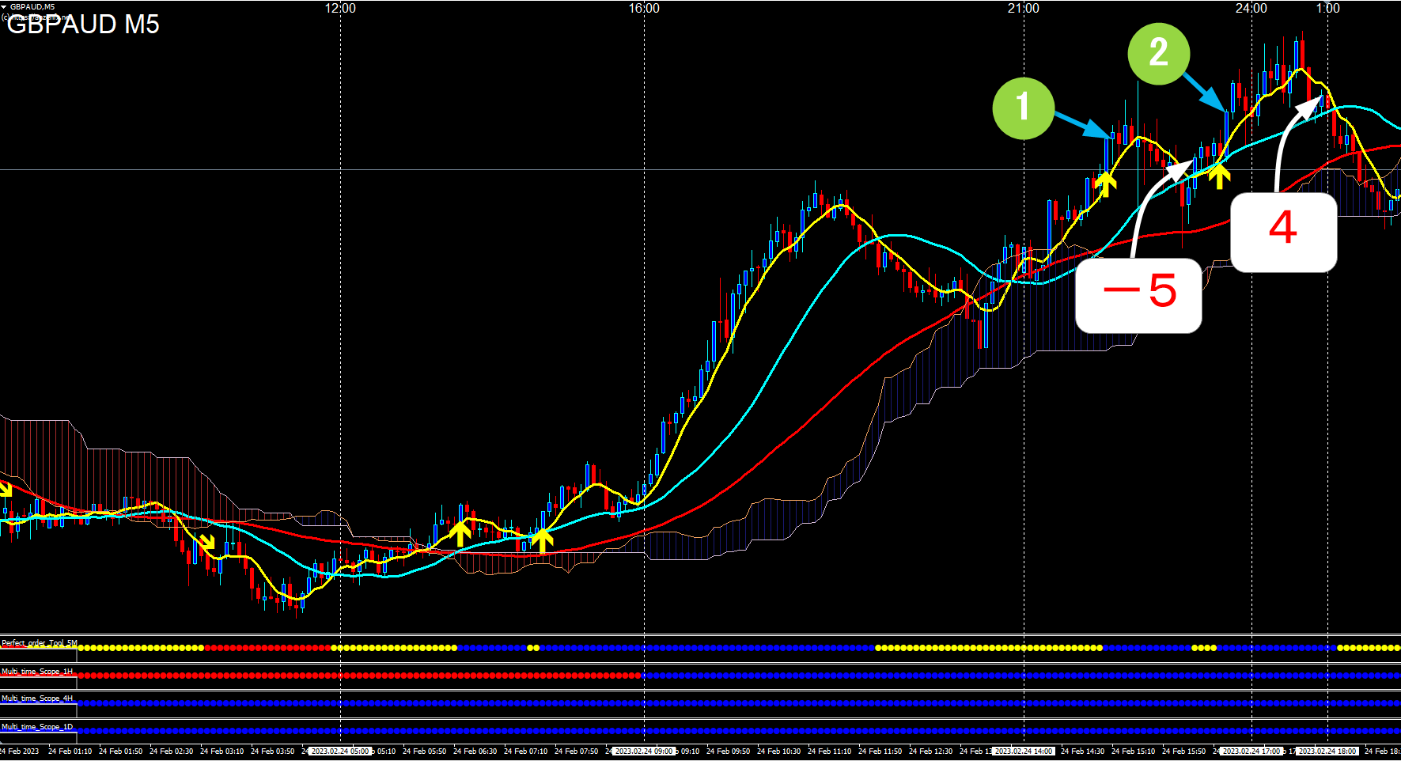Click the 1:00 vertical line time label
Screen dimensions: 1401x761
coord(1328,8)
